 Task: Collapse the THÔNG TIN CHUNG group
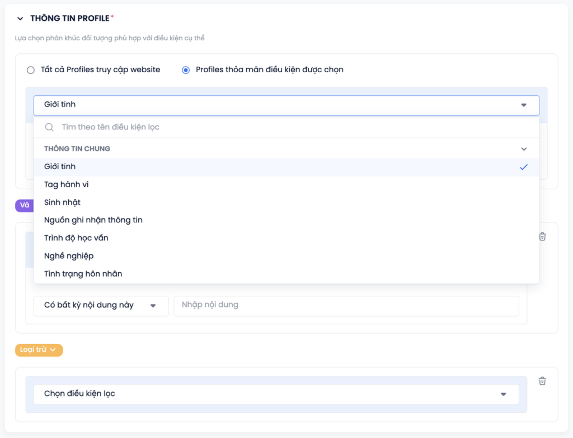coord(524,149)
